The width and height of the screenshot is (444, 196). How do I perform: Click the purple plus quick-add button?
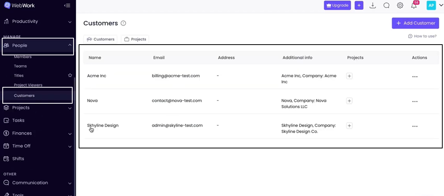pos(359,5)
